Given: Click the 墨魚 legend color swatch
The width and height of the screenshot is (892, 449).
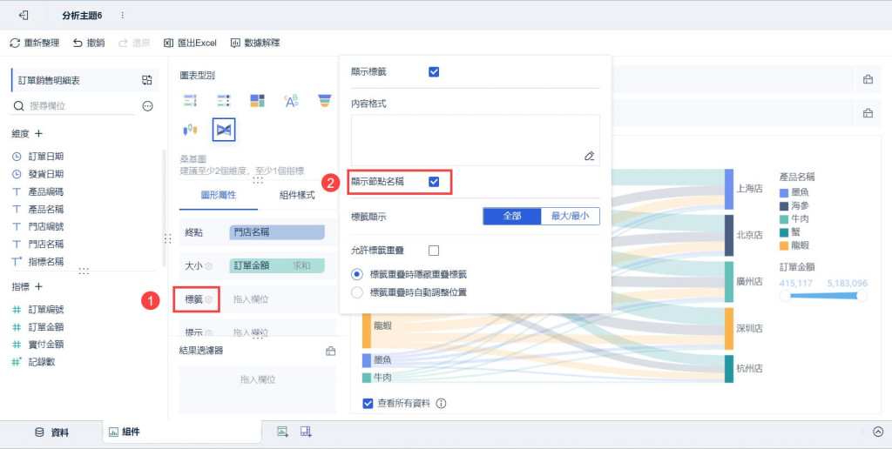Looking at the screenshot, I should point(784,193).
